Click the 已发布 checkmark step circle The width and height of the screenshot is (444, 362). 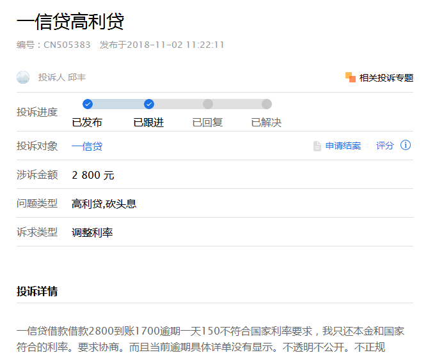click(88, 104)
